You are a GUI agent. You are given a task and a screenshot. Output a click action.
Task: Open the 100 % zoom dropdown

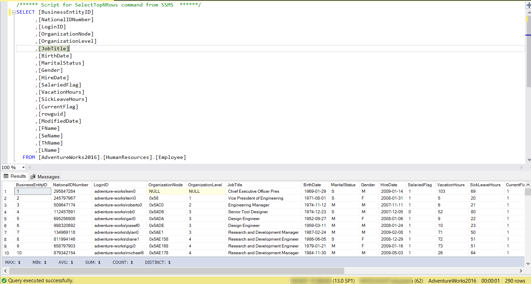tap(23, 167)
